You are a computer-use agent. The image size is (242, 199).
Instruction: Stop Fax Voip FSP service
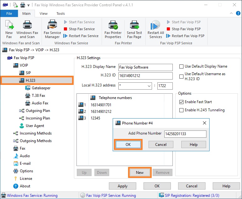tap(184, 29)
